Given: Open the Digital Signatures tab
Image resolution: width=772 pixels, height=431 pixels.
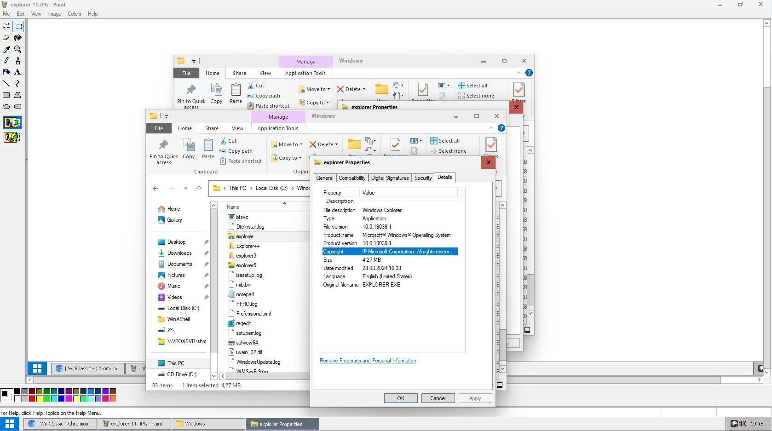Looking at the screenshot, I should [390, 178].
